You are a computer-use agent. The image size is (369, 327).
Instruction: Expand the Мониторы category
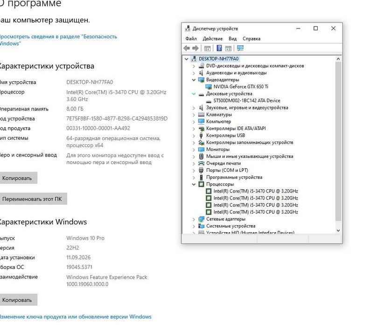coord(194,149)
